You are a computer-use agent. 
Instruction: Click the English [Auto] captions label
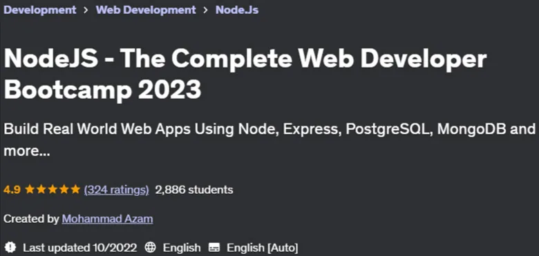click(x=263, y=248)
